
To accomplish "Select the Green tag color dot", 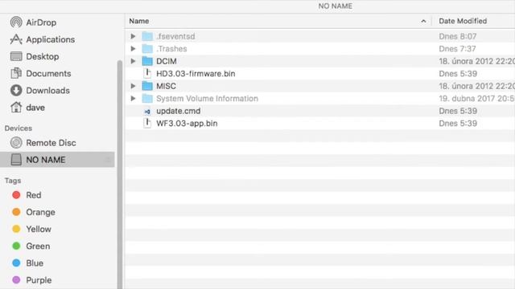I will [16, 246].
